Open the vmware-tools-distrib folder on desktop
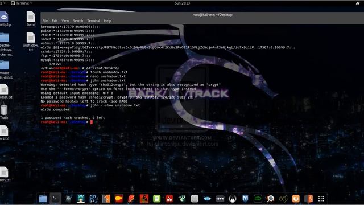Screen dimensions: 364x205 [6, 69]
